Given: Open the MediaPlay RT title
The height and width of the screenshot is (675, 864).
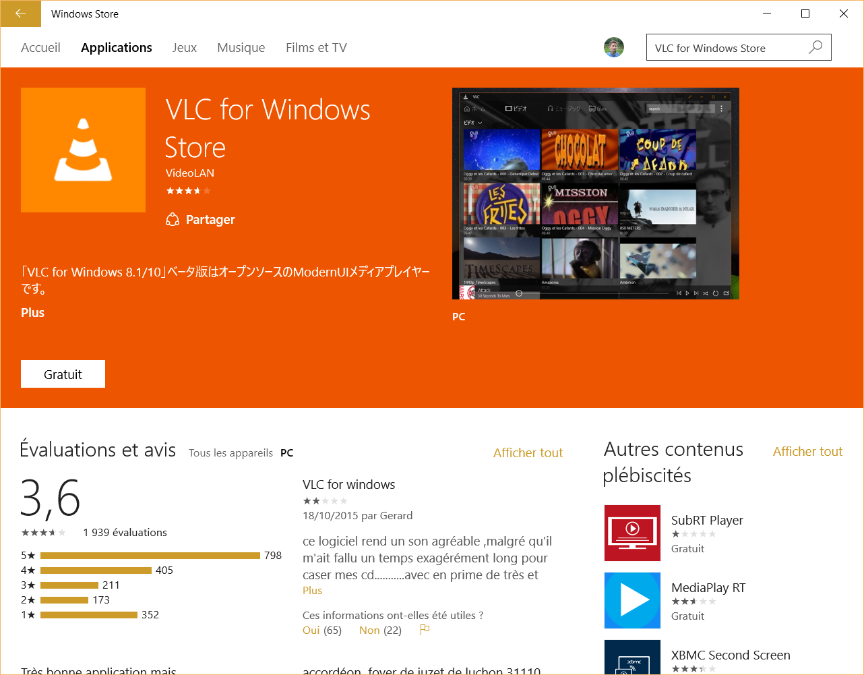Looking at the screenshot, I should [708, 587].
